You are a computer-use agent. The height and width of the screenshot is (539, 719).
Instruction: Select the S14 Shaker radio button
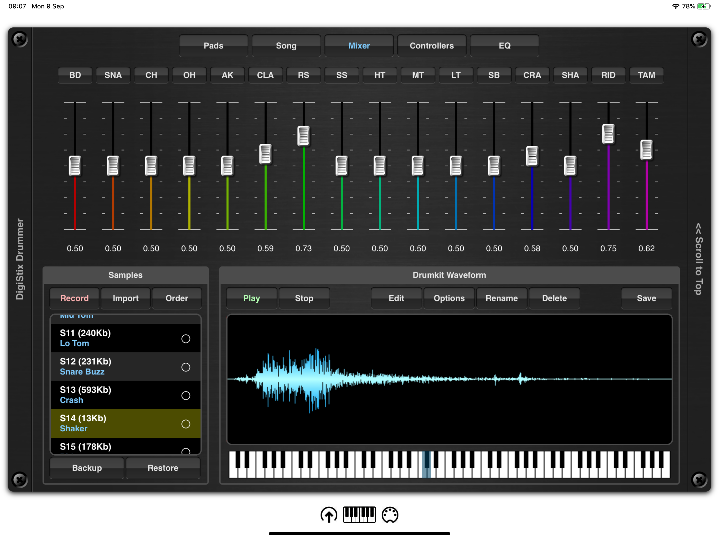coord(186,424)
